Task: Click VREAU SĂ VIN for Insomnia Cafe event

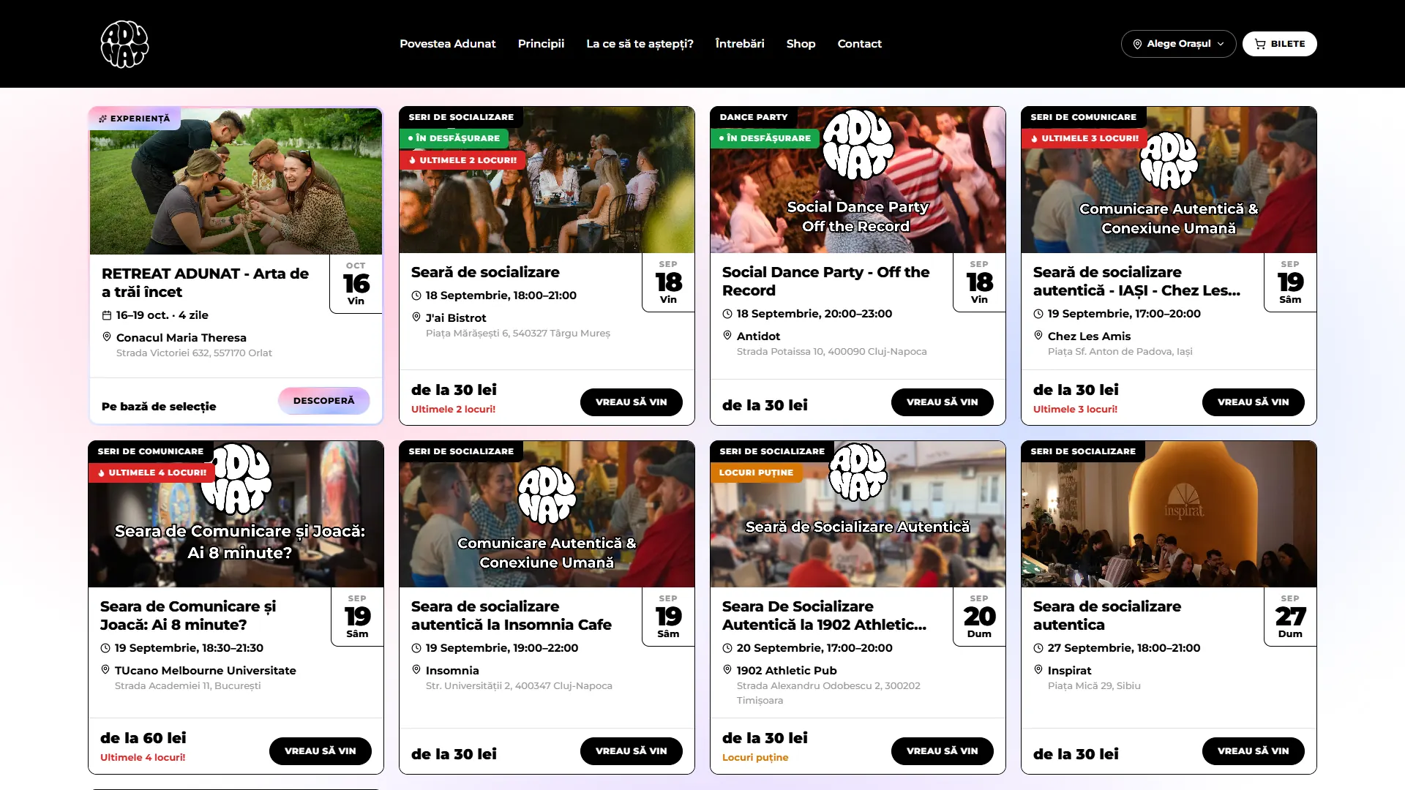Action: (632, 751)
